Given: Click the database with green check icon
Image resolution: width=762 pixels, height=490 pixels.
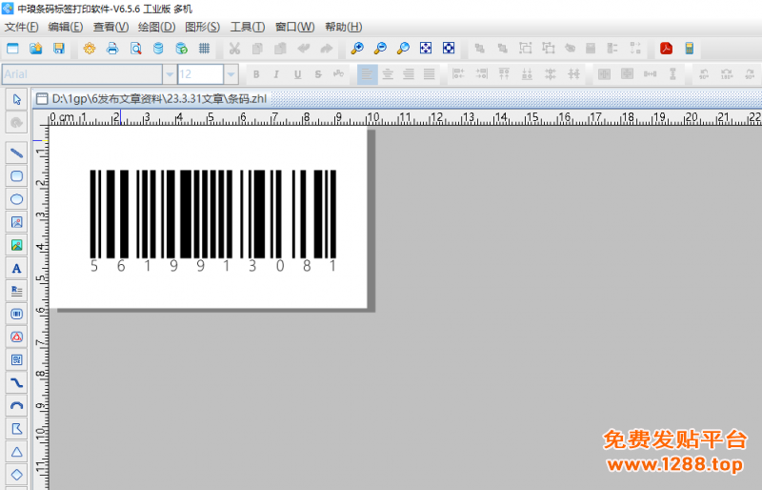Looking at the screenshot, I should (x=181, y=49).
